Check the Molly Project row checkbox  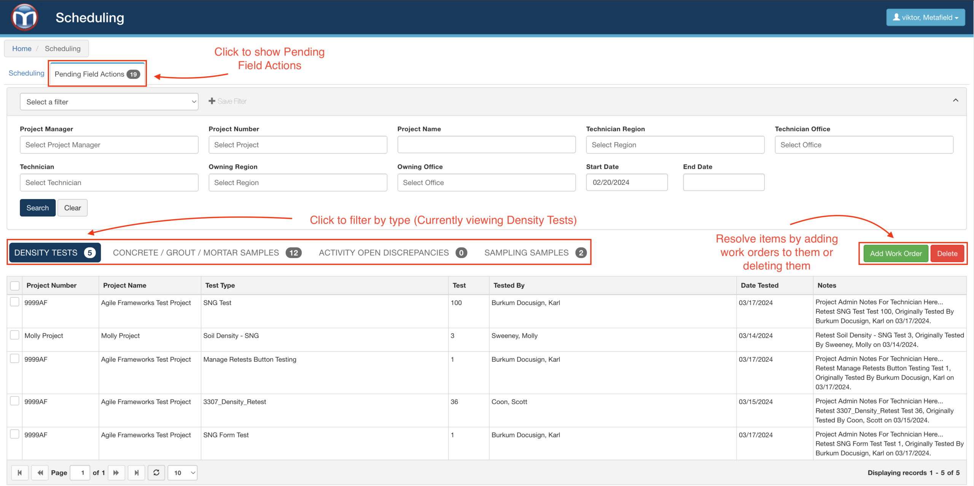click(14, 335)
